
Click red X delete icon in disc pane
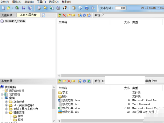click(64, 15)
